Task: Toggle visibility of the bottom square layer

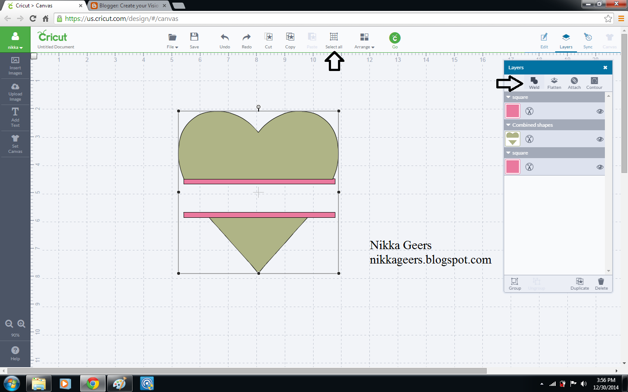Action: [x=600, y=167]
